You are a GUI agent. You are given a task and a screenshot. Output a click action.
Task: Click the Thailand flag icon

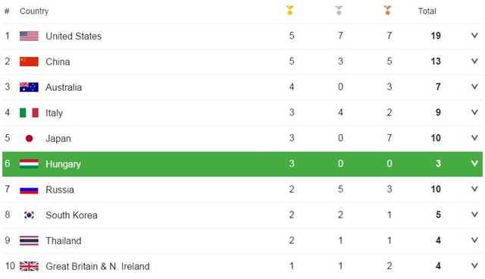29,240
